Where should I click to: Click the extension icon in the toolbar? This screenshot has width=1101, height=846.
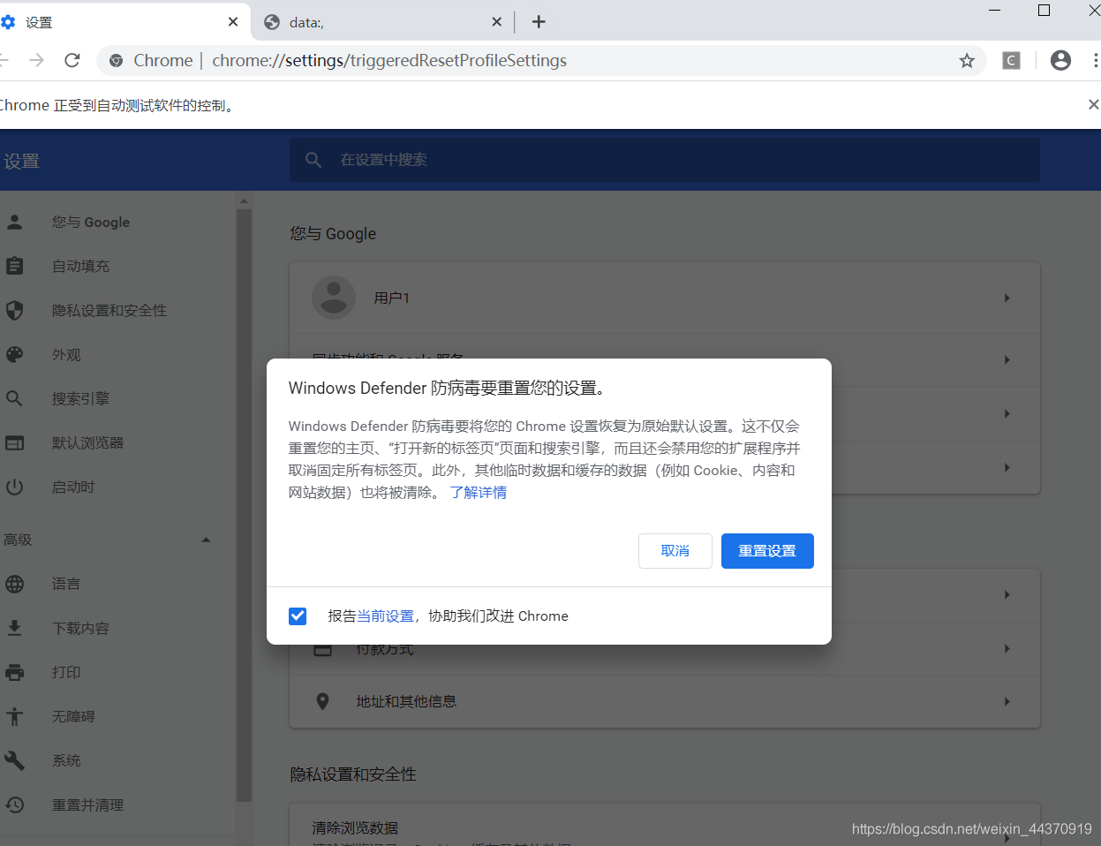point(1012,60)
